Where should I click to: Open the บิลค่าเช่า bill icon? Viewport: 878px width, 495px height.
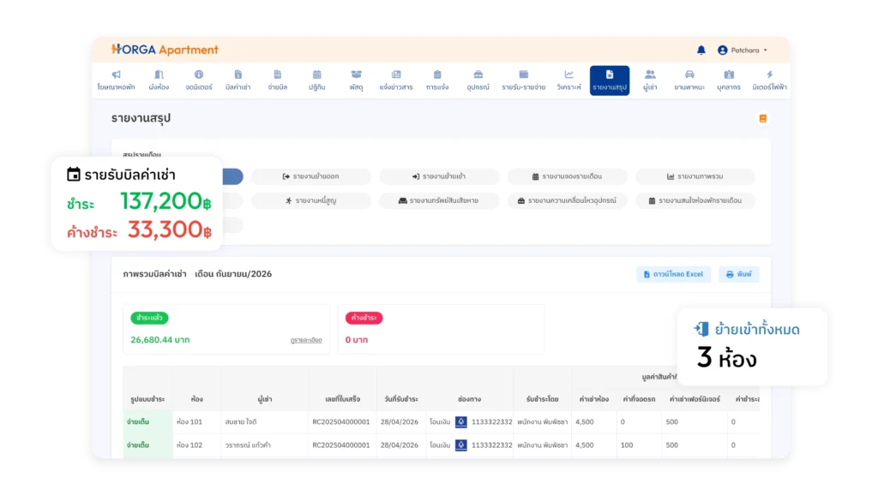click(x=238, y=75)
